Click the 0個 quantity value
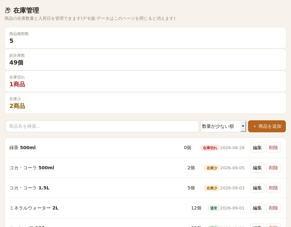Image resolution: width=291 pixels, height=227 pixels. [188, 148]
